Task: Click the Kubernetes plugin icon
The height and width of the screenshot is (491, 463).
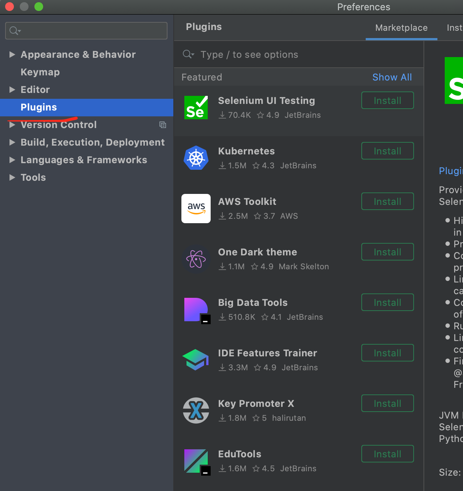Action: point(196,158)
